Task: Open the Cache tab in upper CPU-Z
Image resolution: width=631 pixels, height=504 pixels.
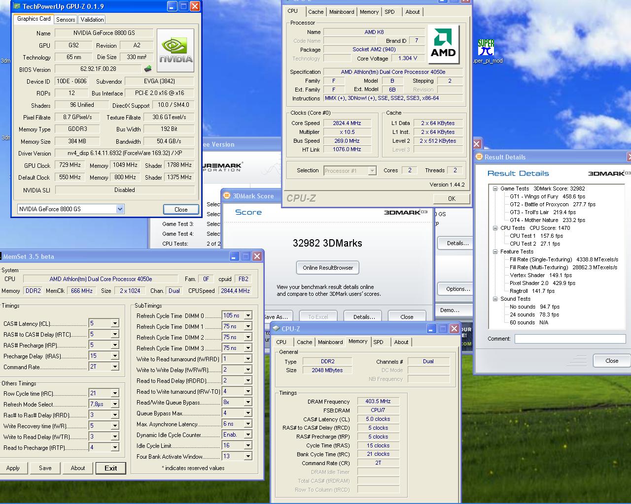Action: point(316,12)
